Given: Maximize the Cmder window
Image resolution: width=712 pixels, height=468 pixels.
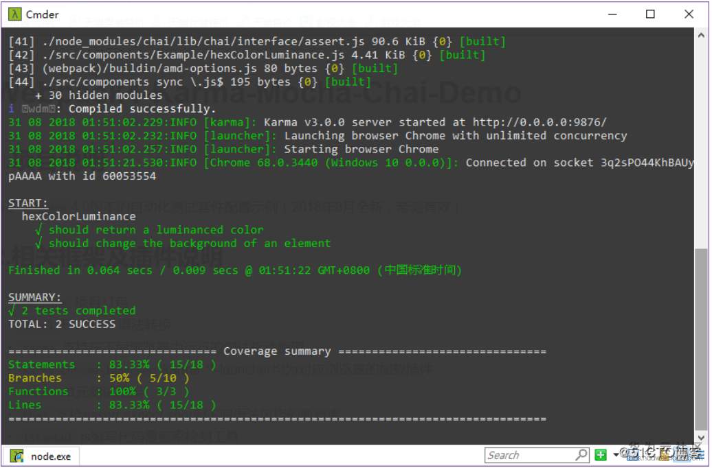Looking at the screenshot, I should (650, 14).
